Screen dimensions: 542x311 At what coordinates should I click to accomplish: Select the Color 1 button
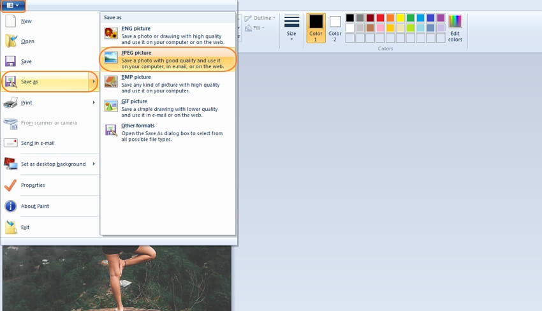pos(316,28)
